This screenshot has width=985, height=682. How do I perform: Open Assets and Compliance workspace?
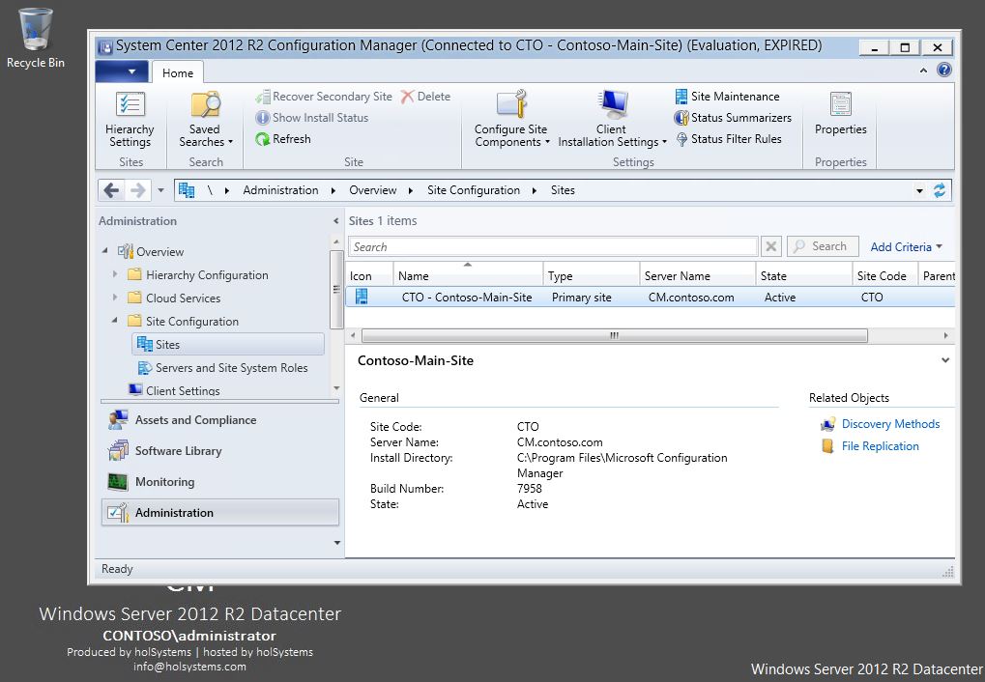[x=219, y=420]
